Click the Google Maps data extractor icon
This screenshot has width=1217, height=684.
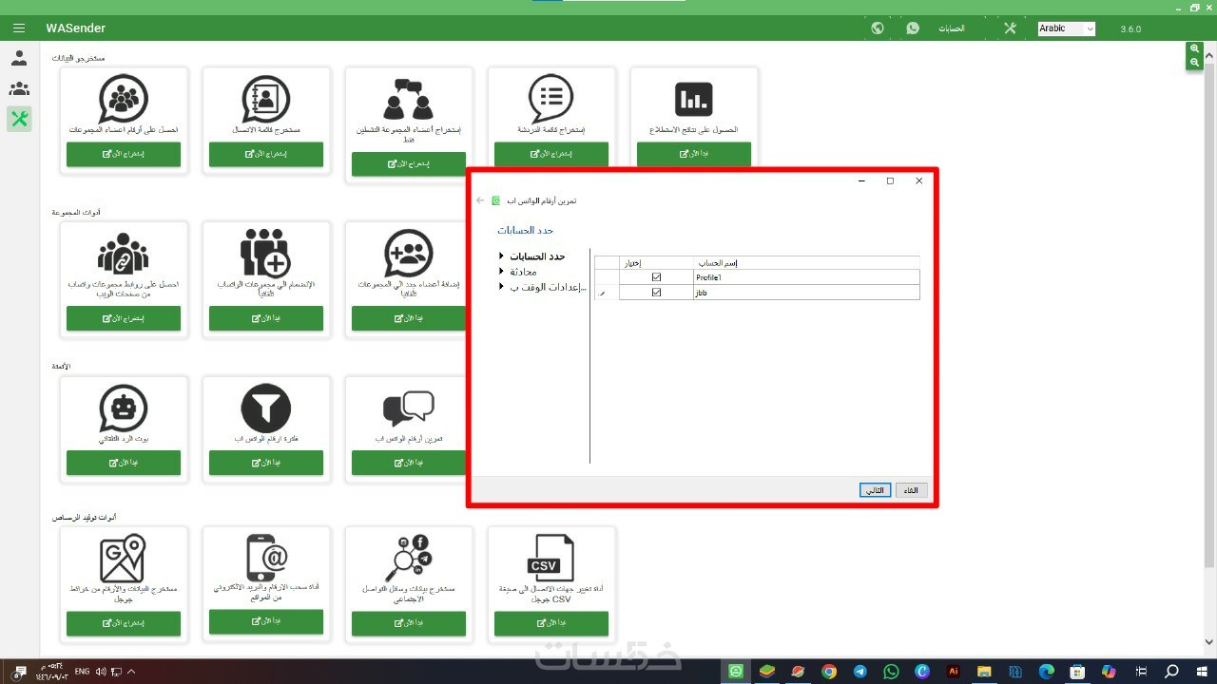[x=124, y=558]
